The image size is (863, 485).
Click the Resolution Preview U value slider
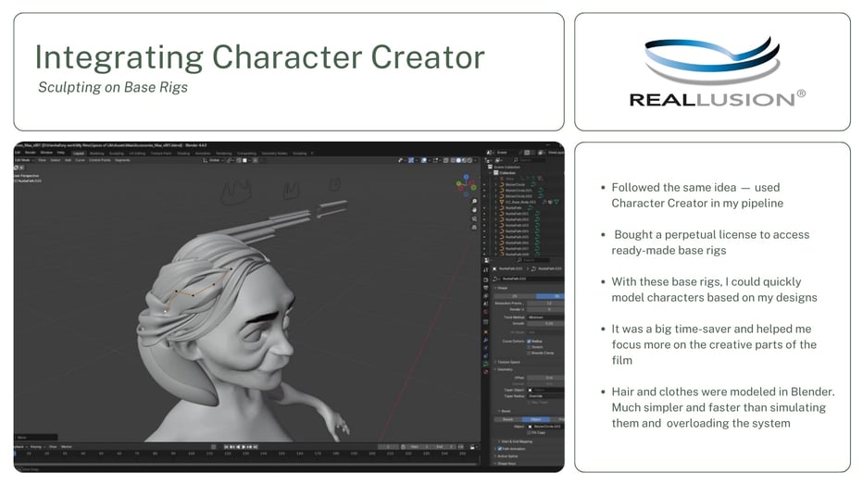pyautogui.click(x=546, y=303)
